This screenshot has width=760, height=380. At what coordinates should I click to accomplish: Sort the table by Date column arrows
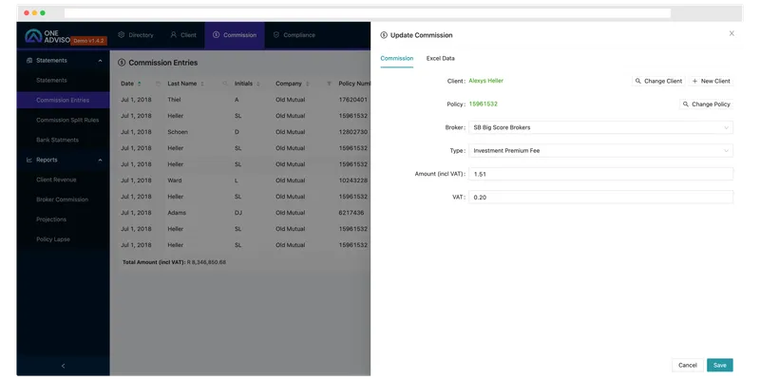click(x=139, y=84)
